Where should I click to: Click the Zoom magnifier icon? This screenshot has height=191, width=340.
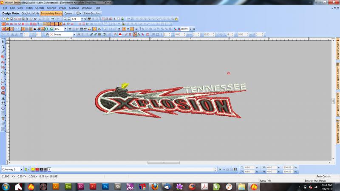click(65, 19)
